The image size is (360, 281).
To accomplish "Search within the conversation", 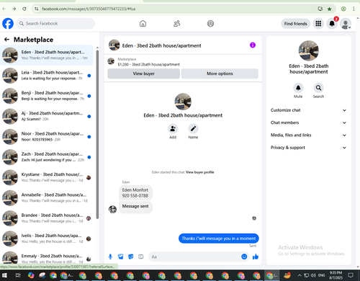I will 318,88.
